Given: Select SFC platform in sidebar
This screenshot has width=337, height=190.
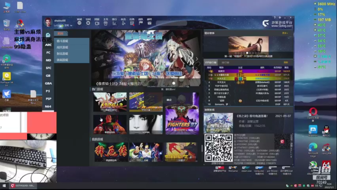Looking at the screenshot, I should click(x=48, y=68).
